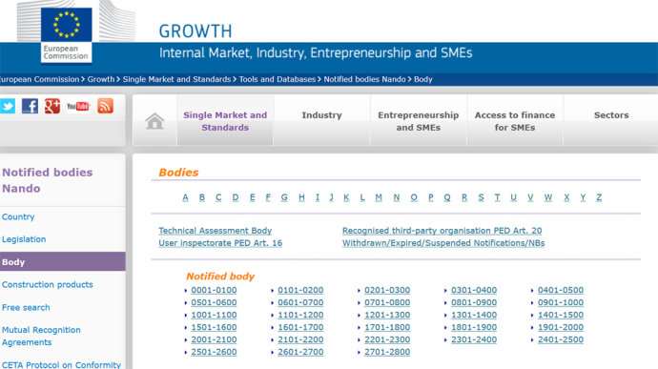Open the Google Plus icon
The height and width of the screenshot is (369, 658).
coord(52,106)
